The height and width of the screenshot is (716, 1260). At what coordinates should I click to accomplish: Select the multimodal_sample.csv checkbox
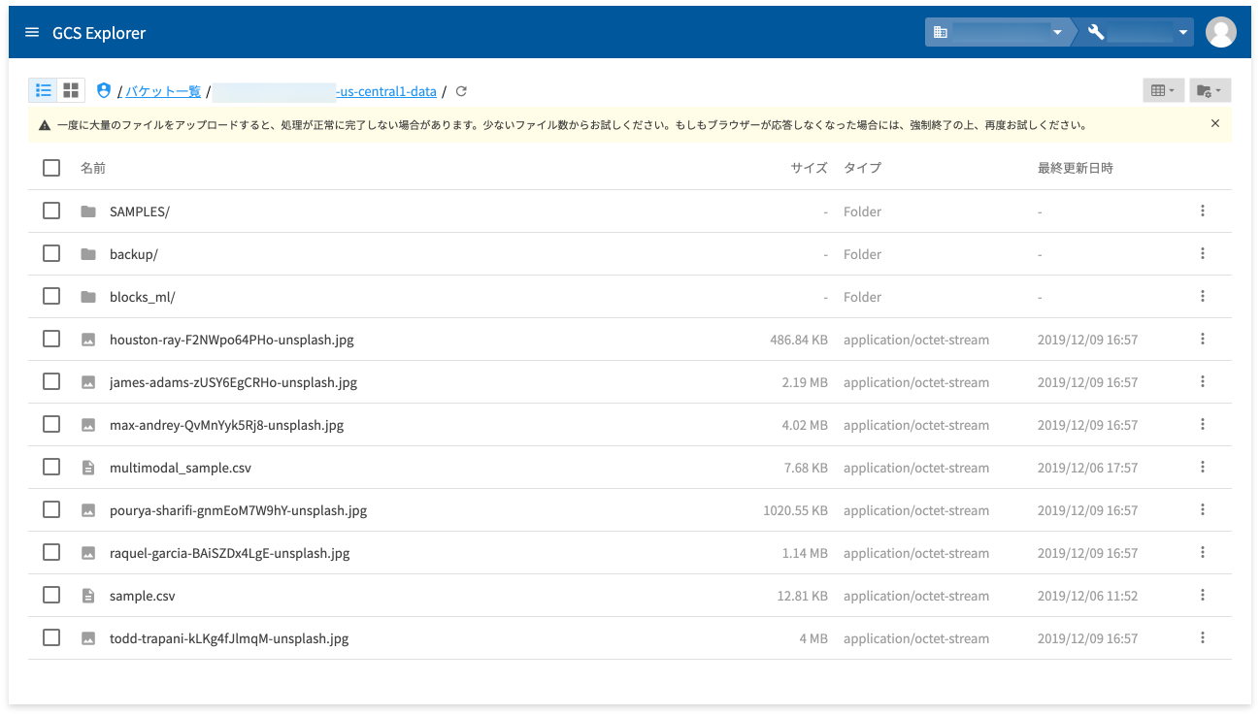point(51,467)
